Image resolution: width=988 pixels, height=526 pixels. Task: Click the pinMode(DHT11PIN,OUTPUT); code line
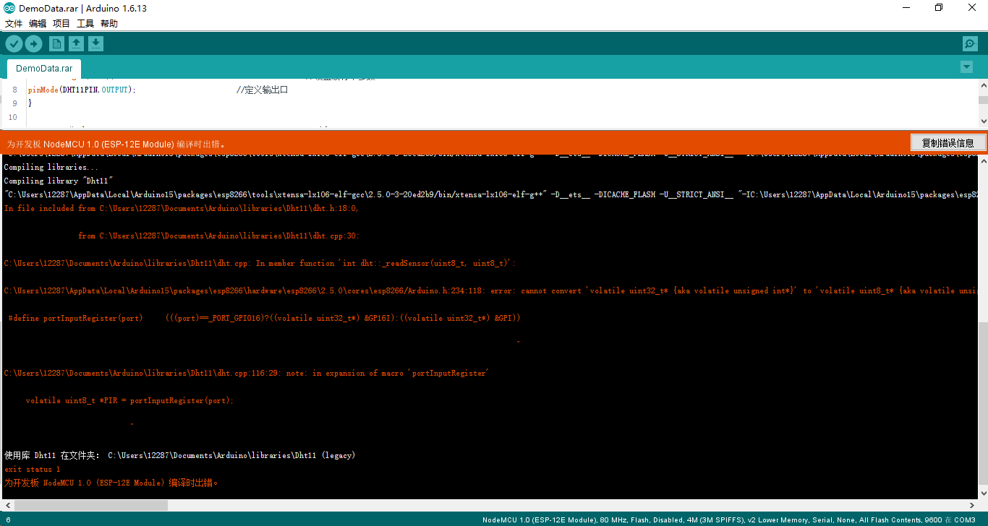82,90
